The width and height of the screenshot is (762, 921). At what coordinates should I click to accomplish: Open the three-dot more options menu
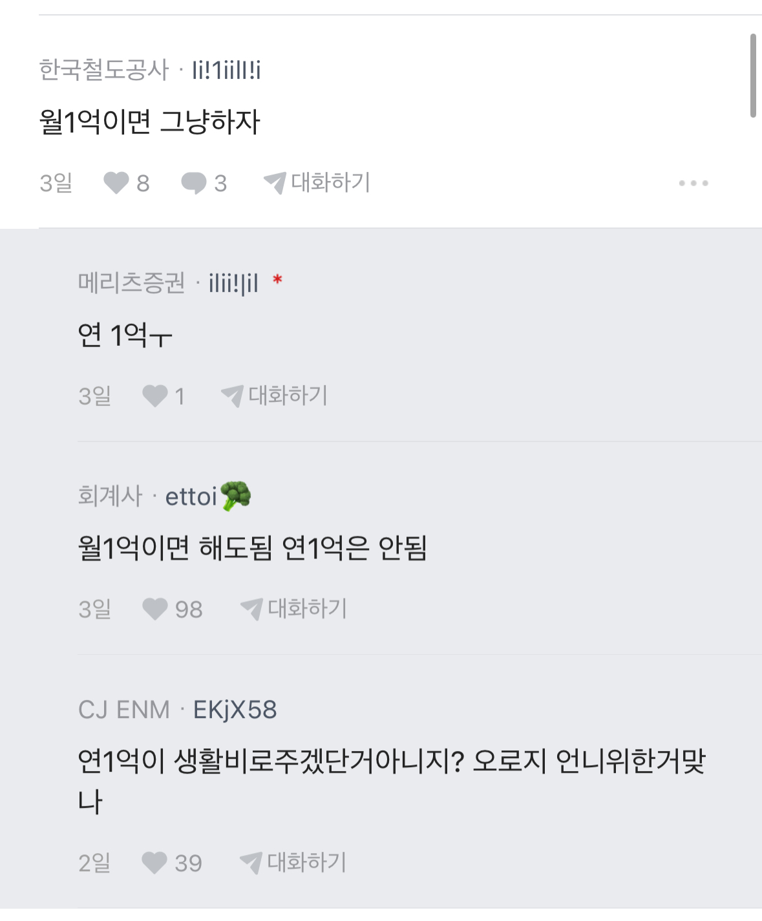coord(693,184)
